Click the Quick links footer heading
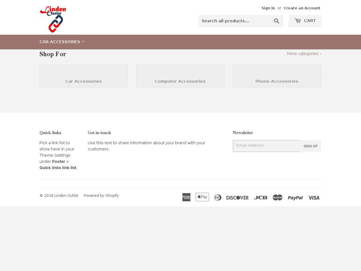The width and height of the screenshot is (361, 271). 50,133
